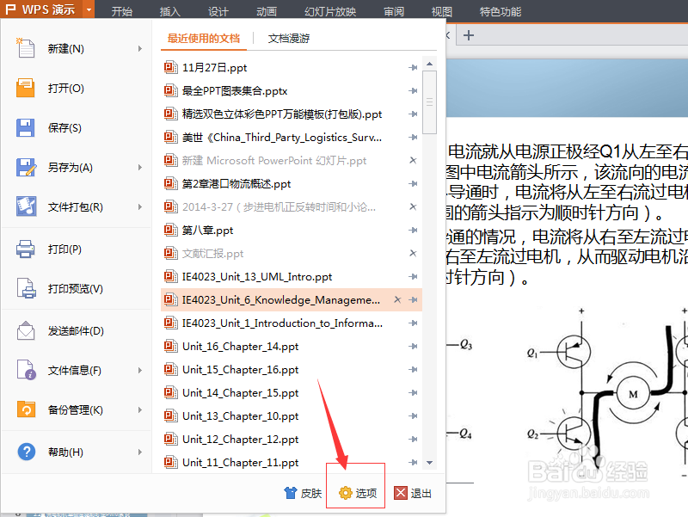Switch to 最近使用的文档 tab
Image resolution: width=688 pixels, height=517 pixels.
click(204, 38)
